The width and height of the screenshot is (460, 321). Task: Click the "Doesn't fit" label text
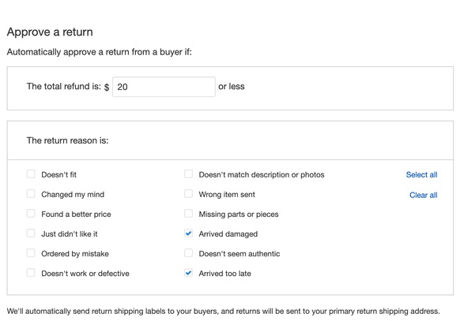point(58,174)
